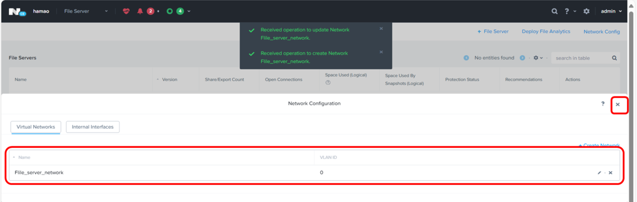Click the table search magnifier icon
The image size is (637, 202).
(614, 58)
